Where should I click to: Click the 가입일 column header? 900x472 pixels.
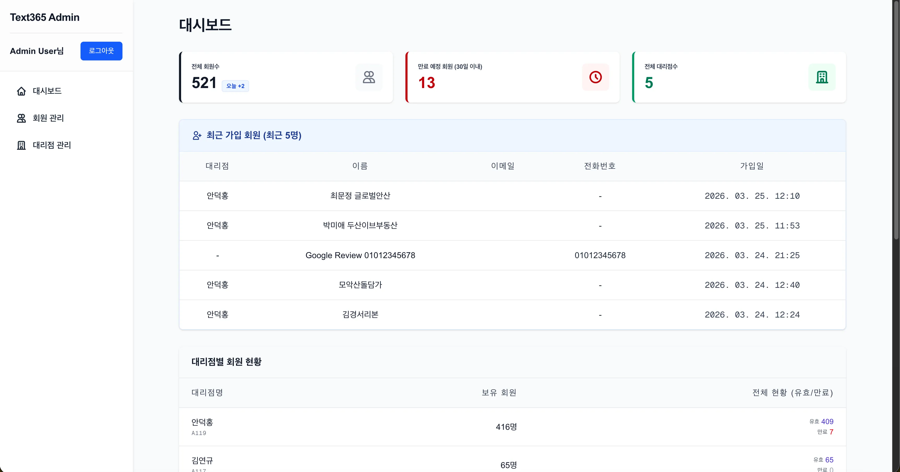pos(752,166)
